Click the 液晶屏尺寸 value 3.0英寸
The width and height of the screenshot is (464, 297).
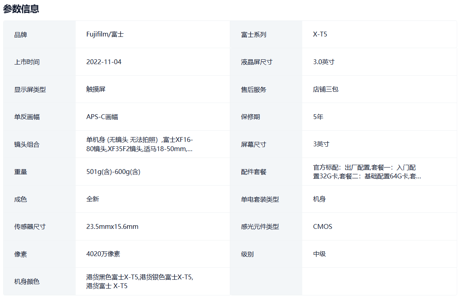pyautogui.click(x=323, y=62)
